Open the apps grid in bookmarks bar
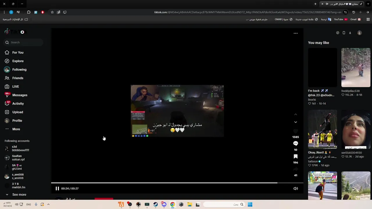 coord(368,19)
